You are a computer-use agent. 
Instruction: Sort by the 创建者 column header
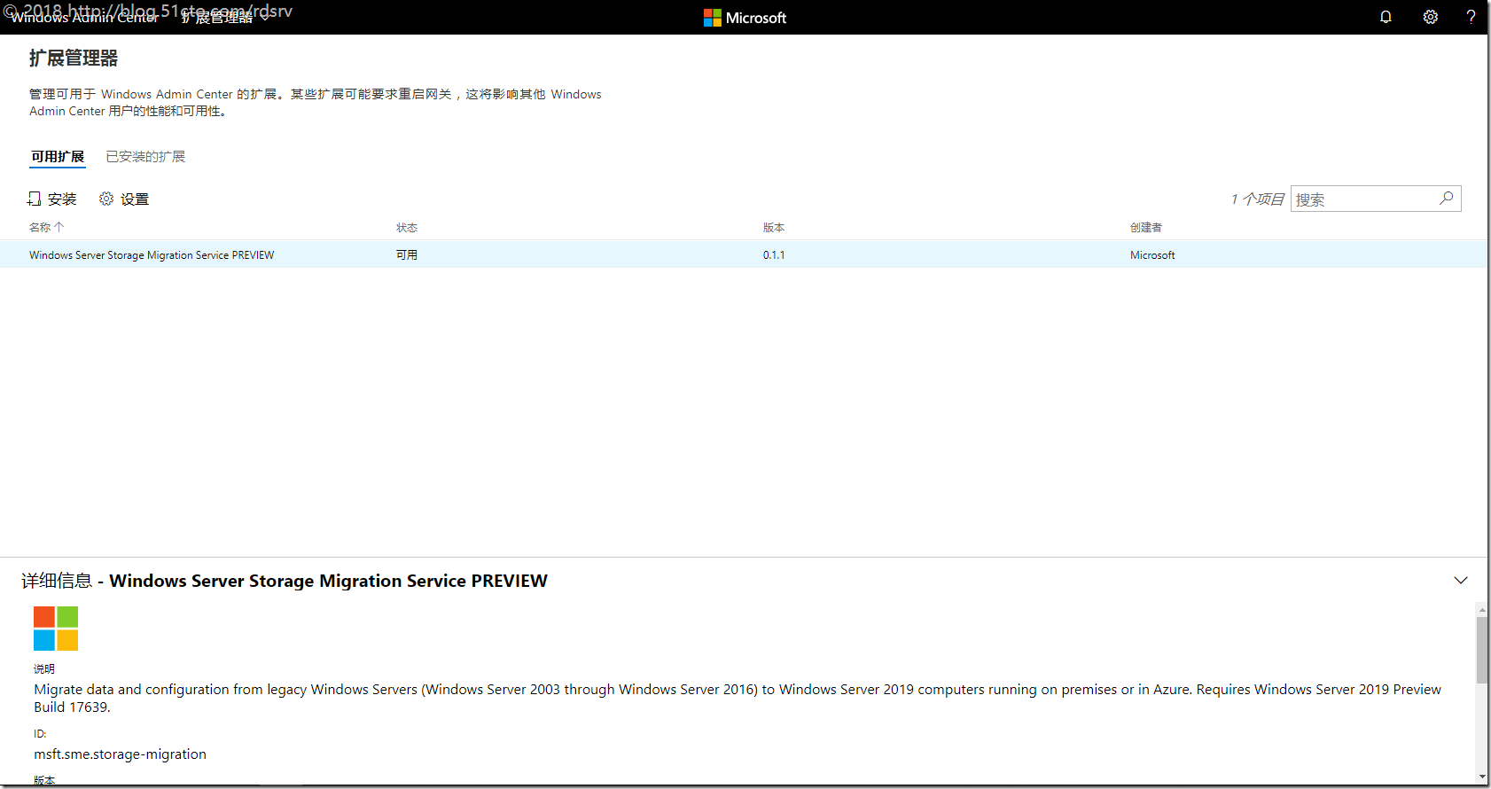coord(1146,227)
